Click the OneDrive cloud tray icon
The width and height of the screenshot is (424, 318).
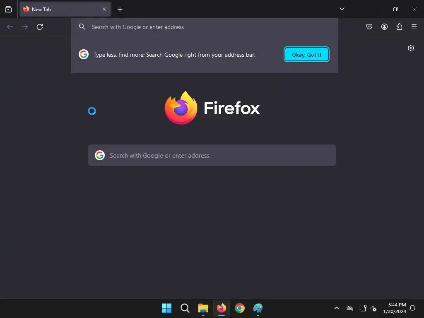(x=350, y=308)
